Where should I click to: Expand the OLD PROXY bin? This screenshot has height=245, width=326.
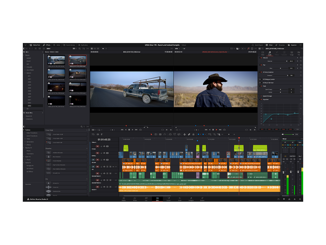click(25, 70)
